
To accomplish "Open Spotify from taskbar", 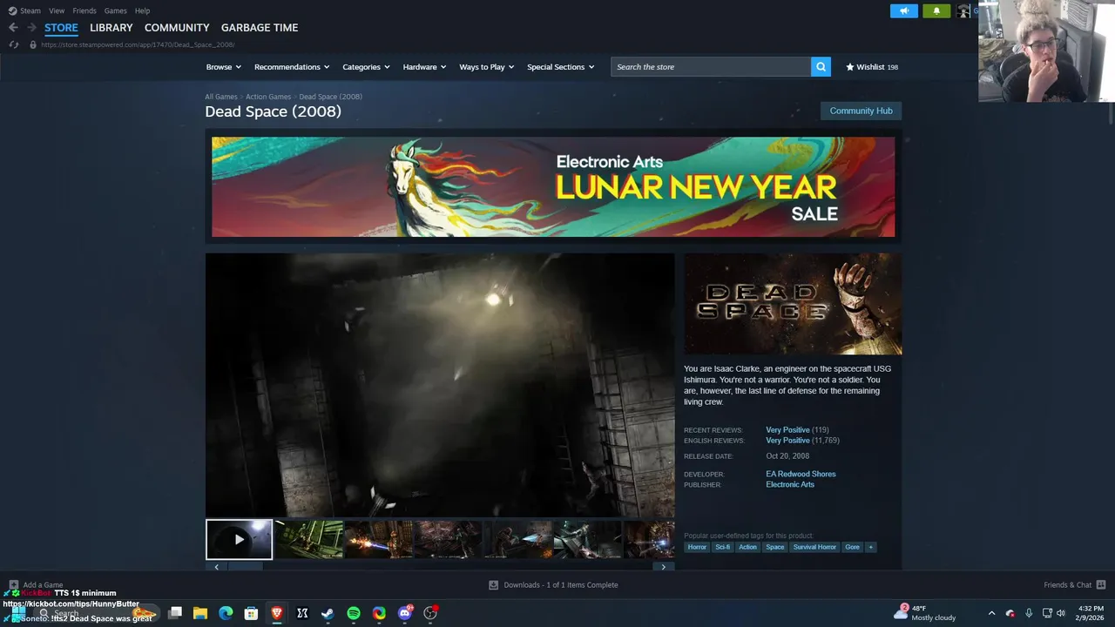I will coord(354,613).
